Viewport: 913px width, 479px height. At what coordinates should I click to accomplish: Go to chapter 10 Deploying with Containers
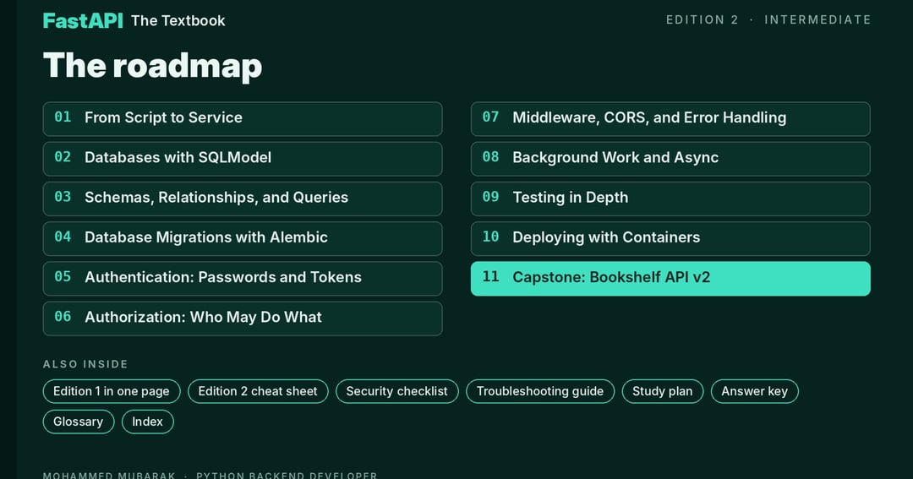(670, 238)
